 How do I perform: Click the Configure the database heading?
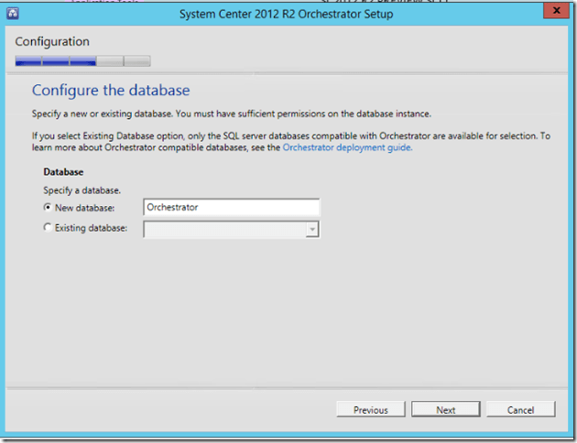point(111,91)
